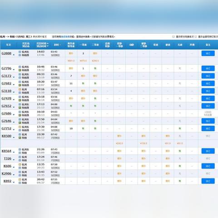Viewport: 218px width, 218px height.
Task: Sort by duration 历时 column header
Action: point(57,45)
